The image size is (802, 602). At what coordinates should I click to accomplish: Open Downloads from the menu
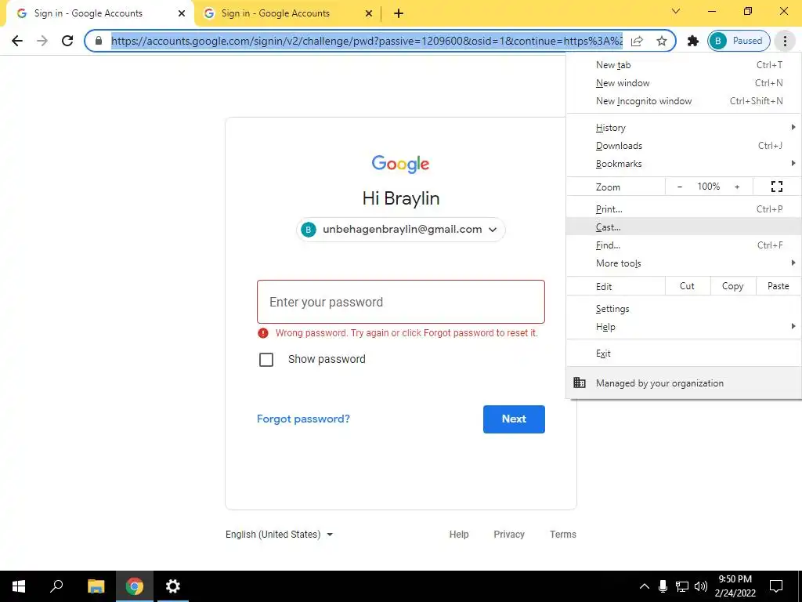point(684,146)
